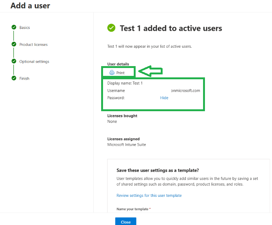
Task: Click the green checkmark beside Finish
Action: (x=14, y=78)
